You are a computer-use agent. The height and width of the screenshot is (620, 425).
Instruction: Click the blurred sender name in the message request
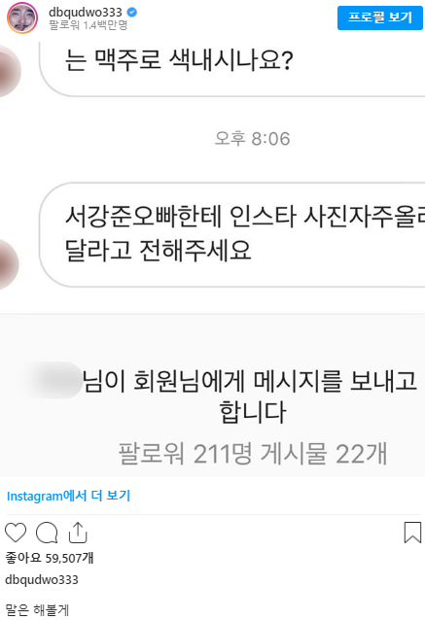point(55,380)
